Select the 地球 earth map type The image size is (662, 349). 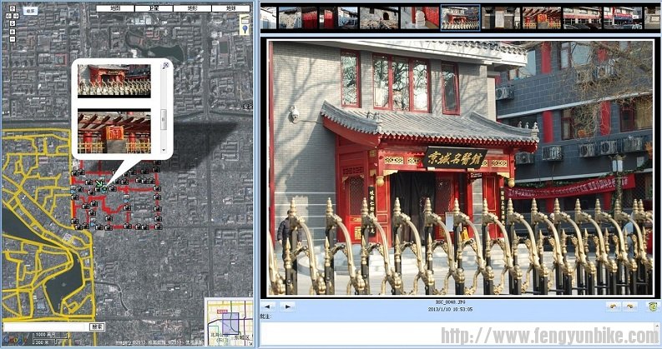click(230, 8)
